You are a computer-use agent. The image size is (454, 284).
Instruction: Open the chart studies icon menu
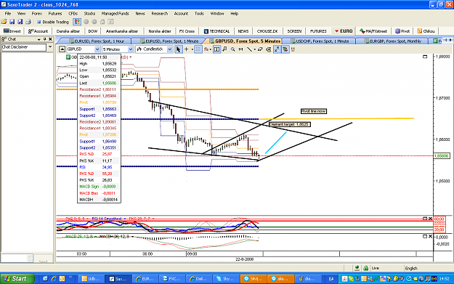click(x=207, y=49)
